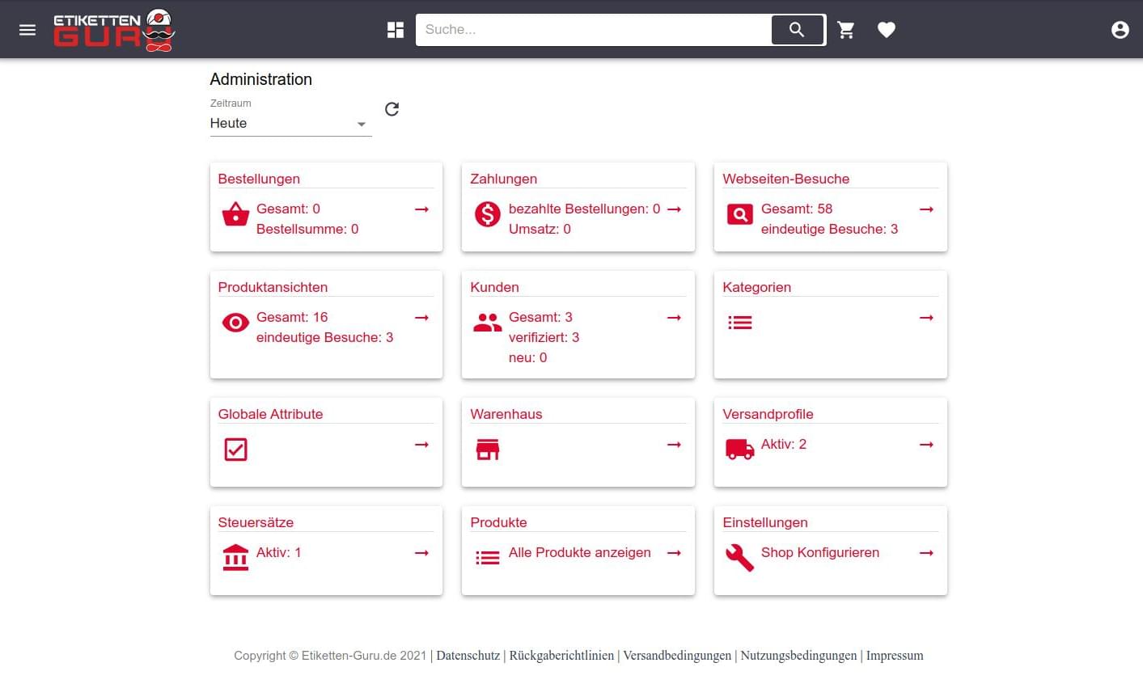Open the hamburger menu

click(28, 30)
